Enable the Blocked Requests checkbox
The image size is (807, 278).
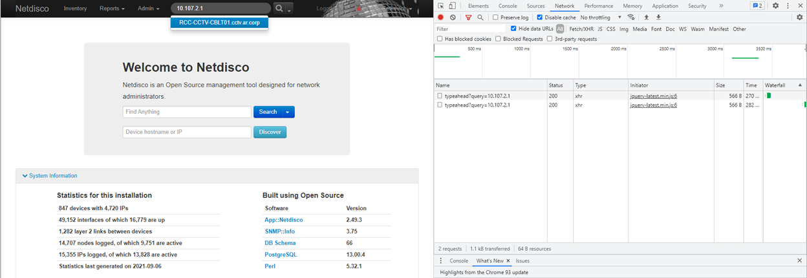point(499,39)
